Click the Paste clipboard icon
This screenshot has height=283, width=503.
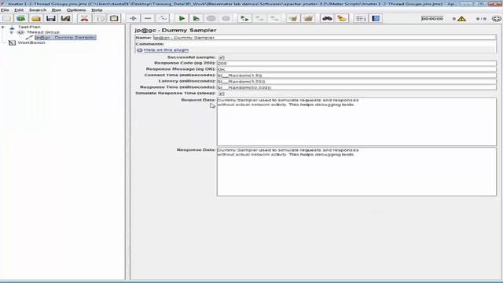(x=114, y=18)
